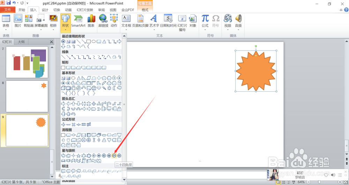This screenshot has height=185, width=349.
Task: Select the 16-point star shape
Action: [109, 156]
